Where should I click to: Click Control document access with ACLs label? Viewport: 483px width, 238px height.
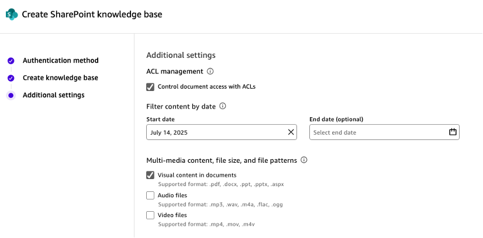coord(206,86)
